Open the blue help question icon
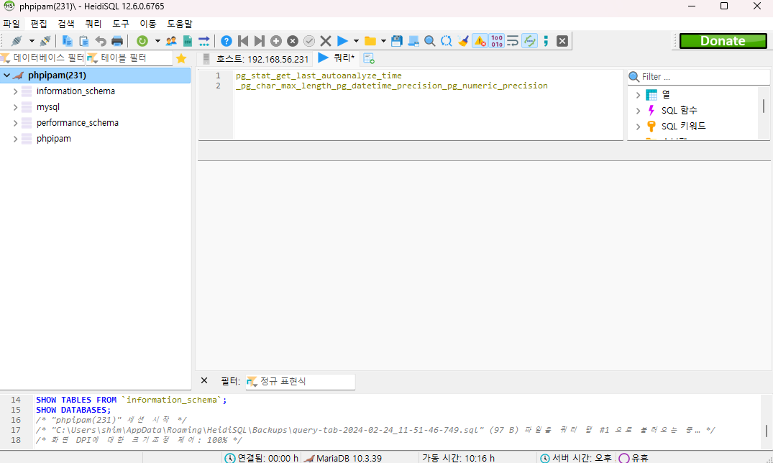This screenshot has width=773, height=463. (227, 41)
